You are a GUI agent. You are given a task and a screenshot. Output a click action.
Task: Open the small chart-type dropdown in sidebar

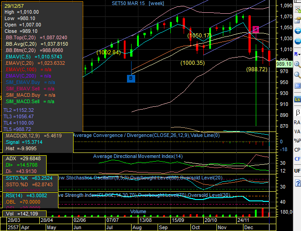297,54
